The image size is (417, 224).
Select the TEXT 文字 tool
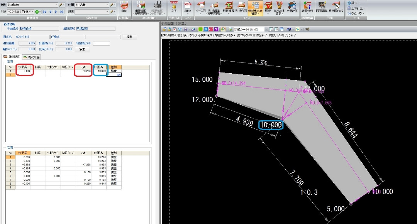(x=174, y=7)
